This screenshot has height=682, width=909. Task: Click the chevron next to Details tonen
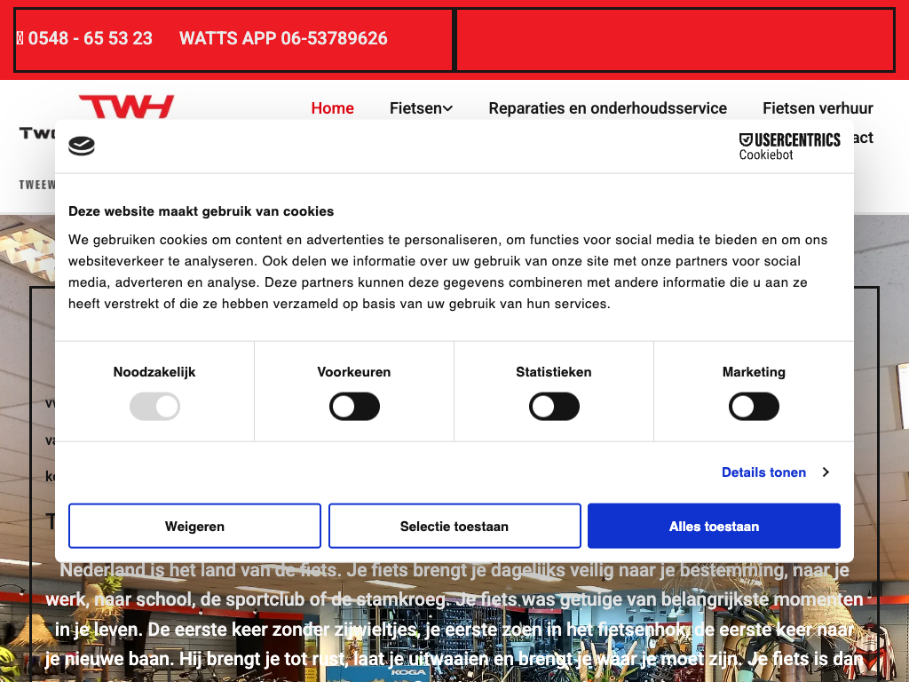point(826,472)
